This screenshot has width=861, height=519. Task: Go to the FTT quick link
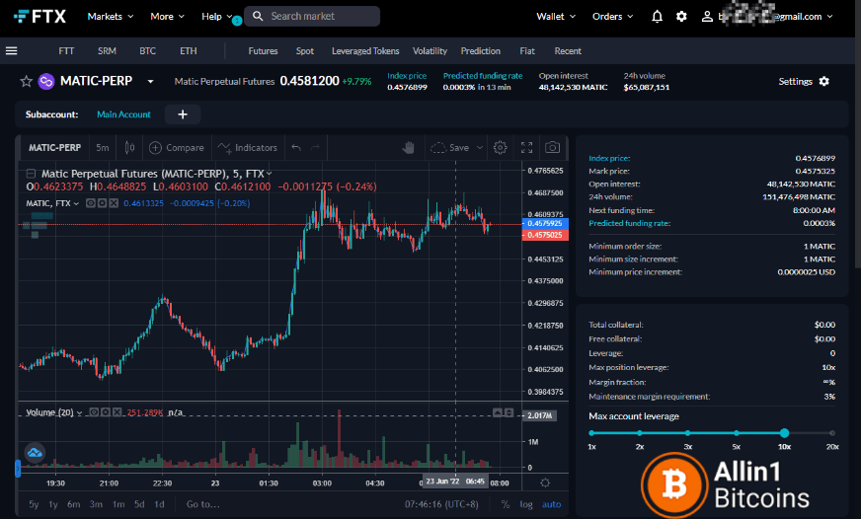(x=66, y=51)
